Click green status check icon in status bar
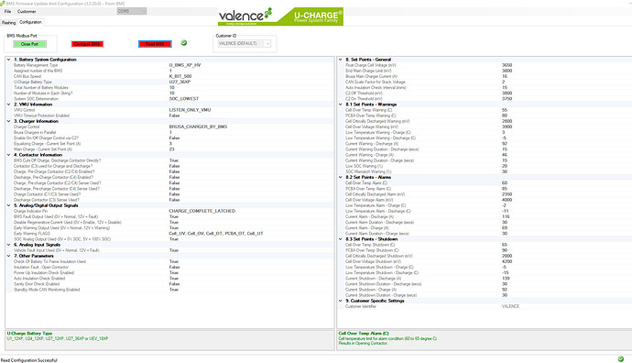 point(621,358)
